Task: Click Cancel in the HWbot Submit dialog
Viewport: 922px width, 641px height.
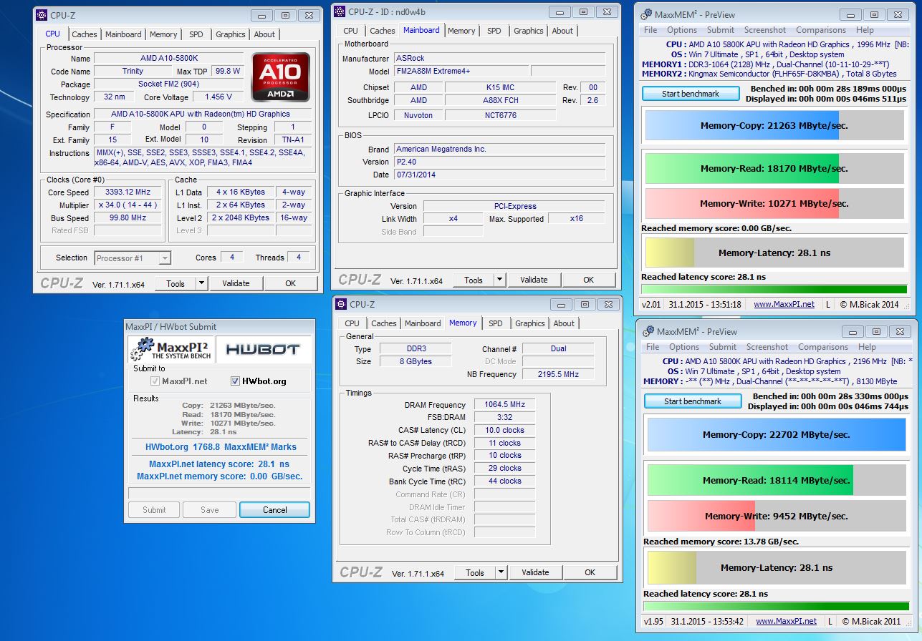Action: [x=275, y=510]
